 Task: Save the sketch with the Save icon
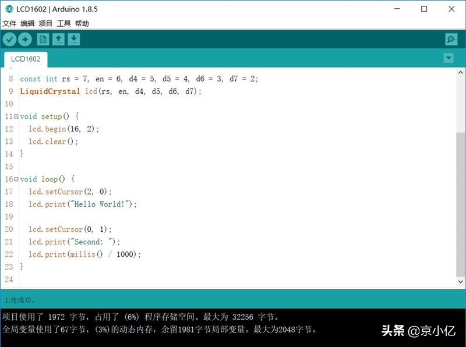tap(73, 39)
